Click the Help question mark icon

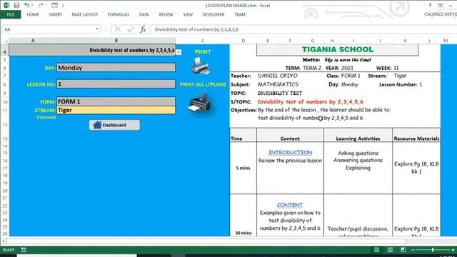click(x=430, y=5)
